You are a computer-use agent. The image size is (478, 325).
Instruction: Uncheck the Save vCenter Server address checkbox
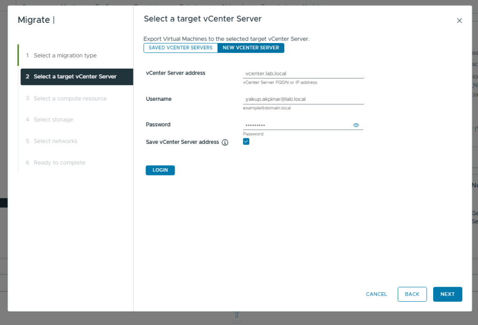246,141
